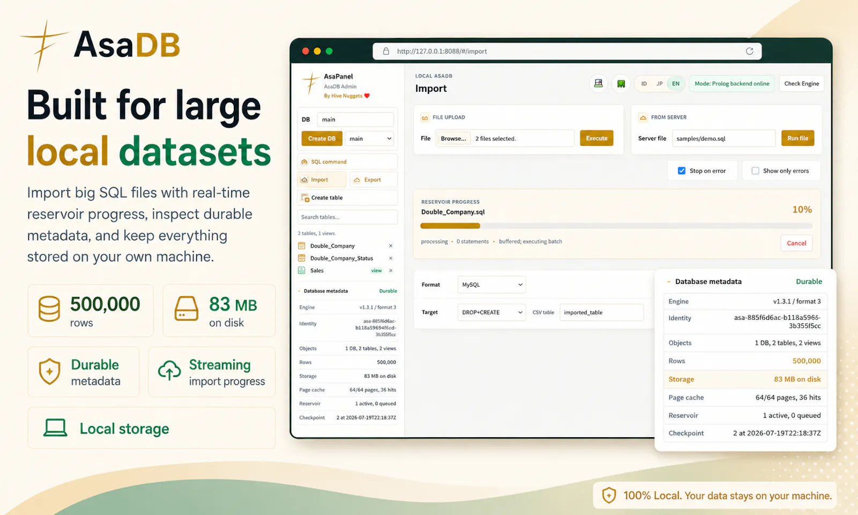Click the laptop icon for Local storage
Viewport: 858px width, 515px height.
pos(55,428)
